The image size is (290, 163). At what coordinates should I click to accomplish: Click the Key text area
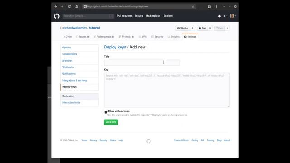167,90
